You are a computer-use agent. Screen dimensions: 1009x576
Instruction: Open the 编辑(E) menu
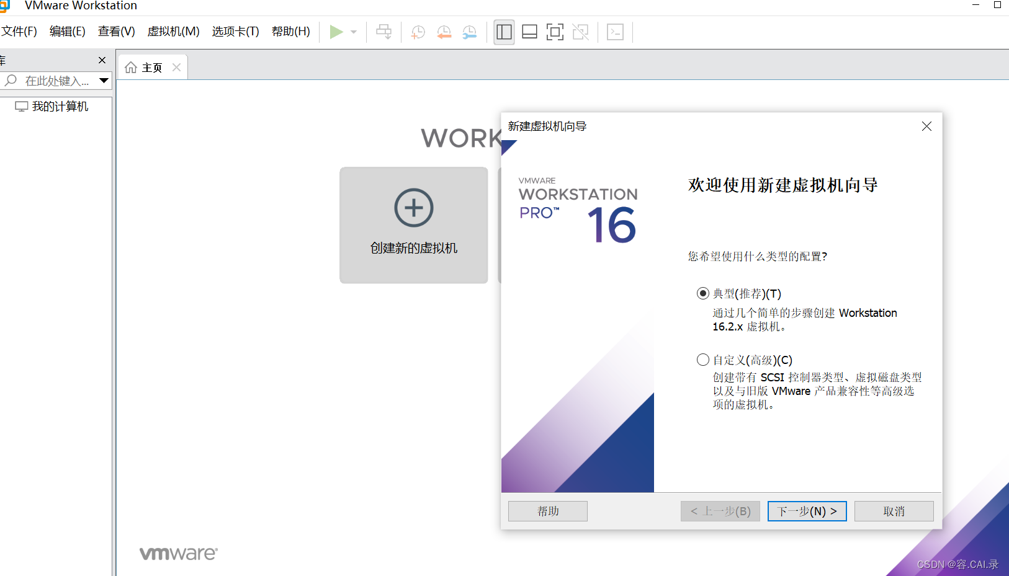(x=68, y=32)
